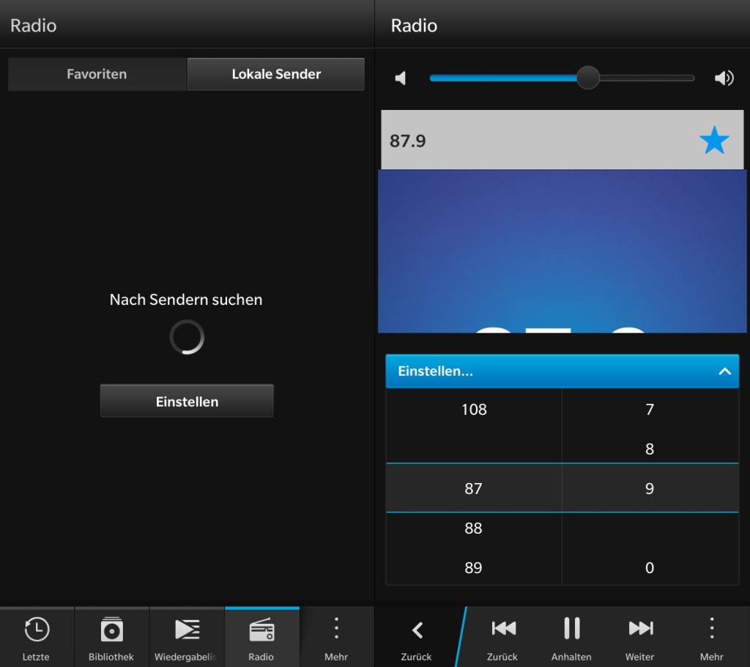Click the Einstellen button
750x667 pixels.
(x=187, y=401)
